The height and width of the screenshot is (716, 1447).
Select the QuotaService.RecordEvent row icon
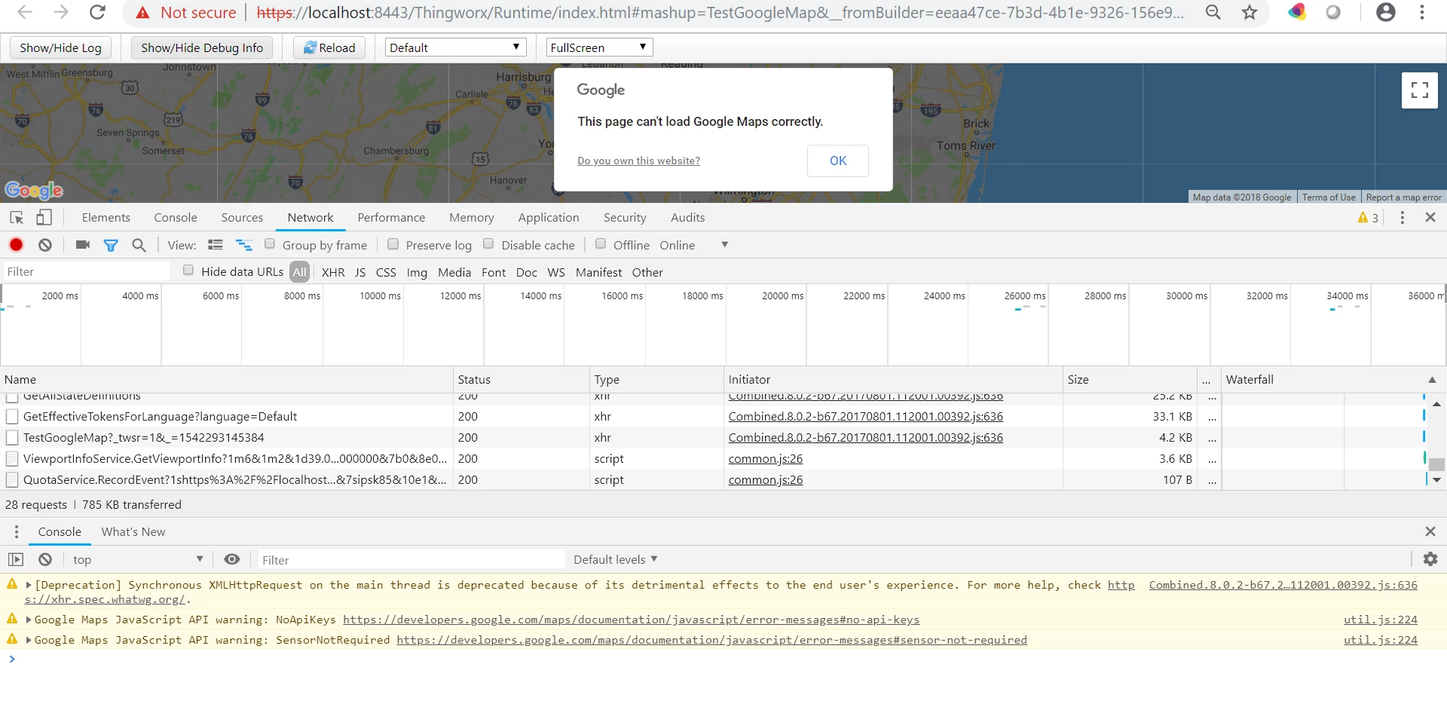12,480
